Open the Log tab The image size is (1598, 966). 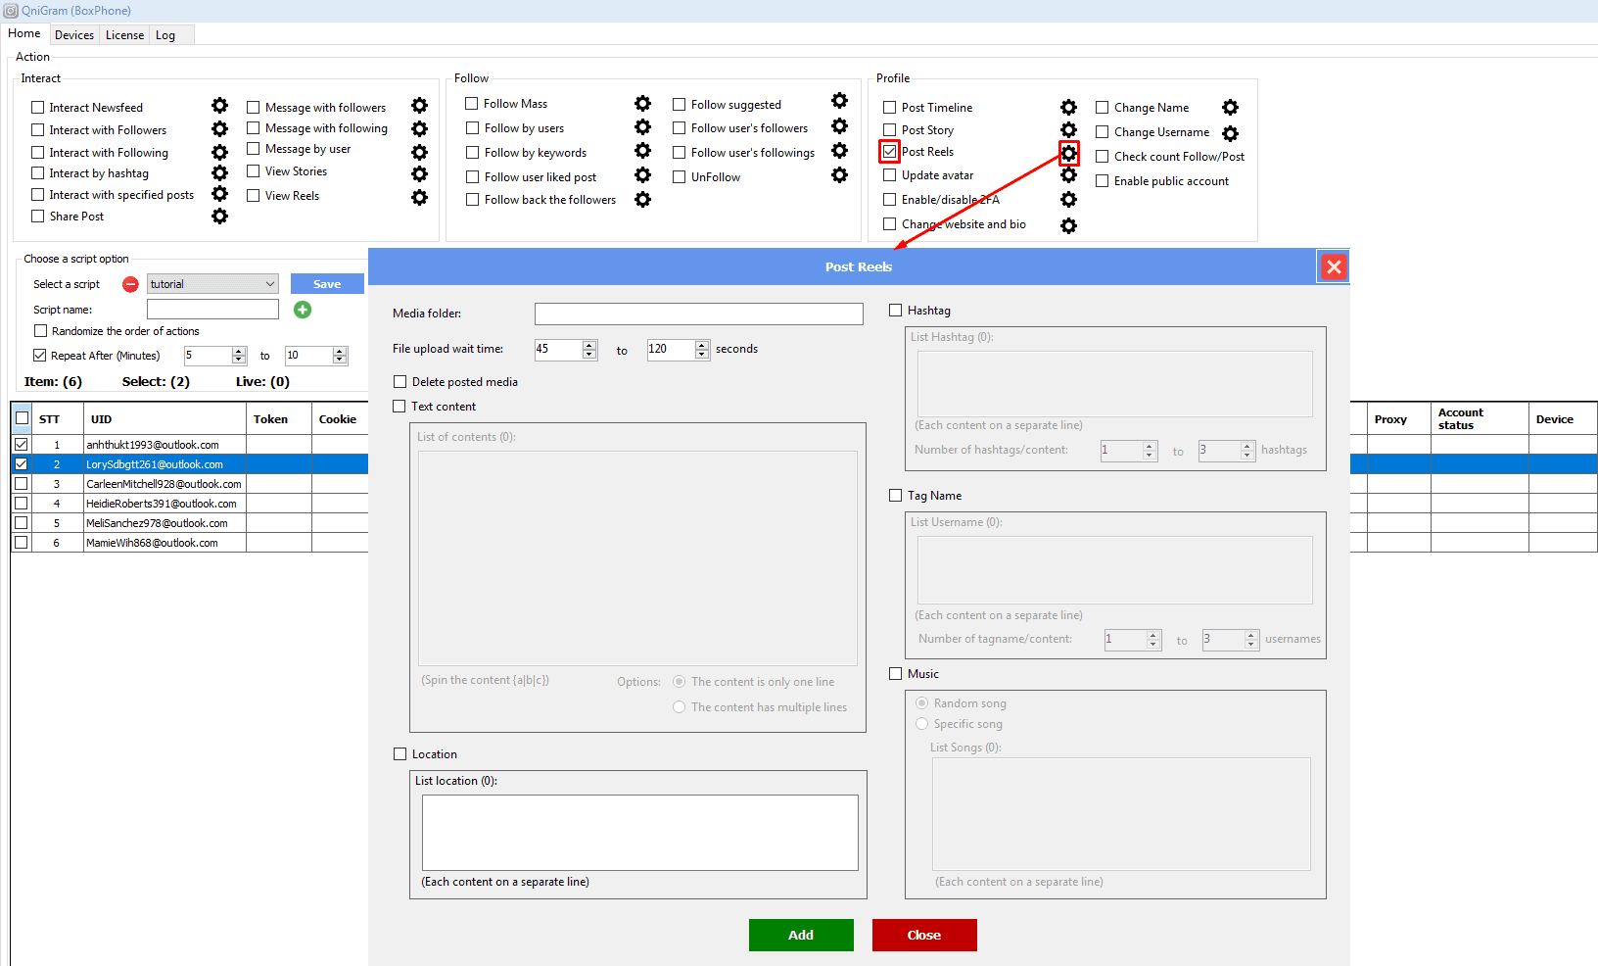165,35
